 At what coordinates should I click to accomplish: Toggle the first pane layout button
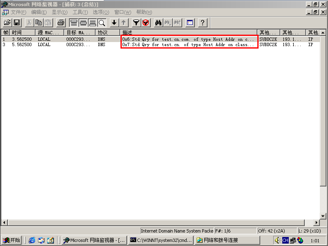[x=74, y=23]
